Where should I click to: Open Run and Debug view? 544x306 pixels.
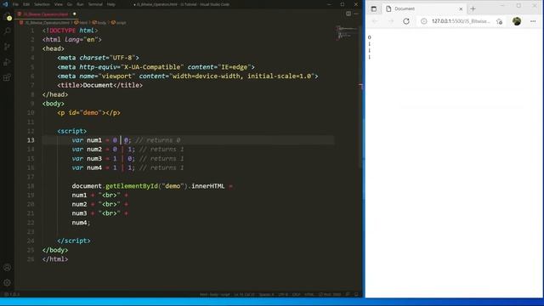(x=8, y=62)
